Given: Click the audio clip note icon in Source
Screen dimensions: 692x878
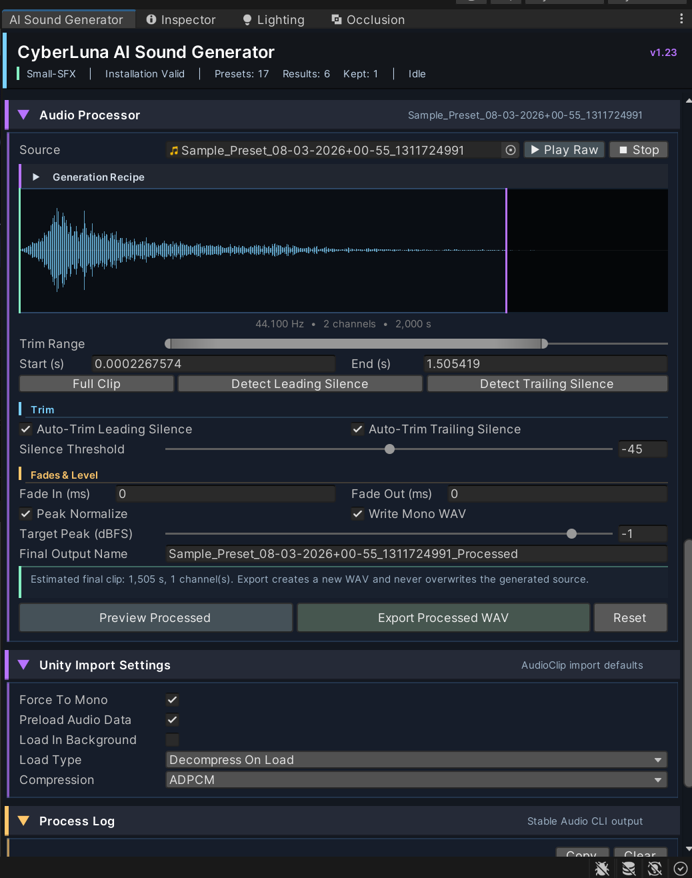Looking at the screenshot, I should [x=174, y=151].
